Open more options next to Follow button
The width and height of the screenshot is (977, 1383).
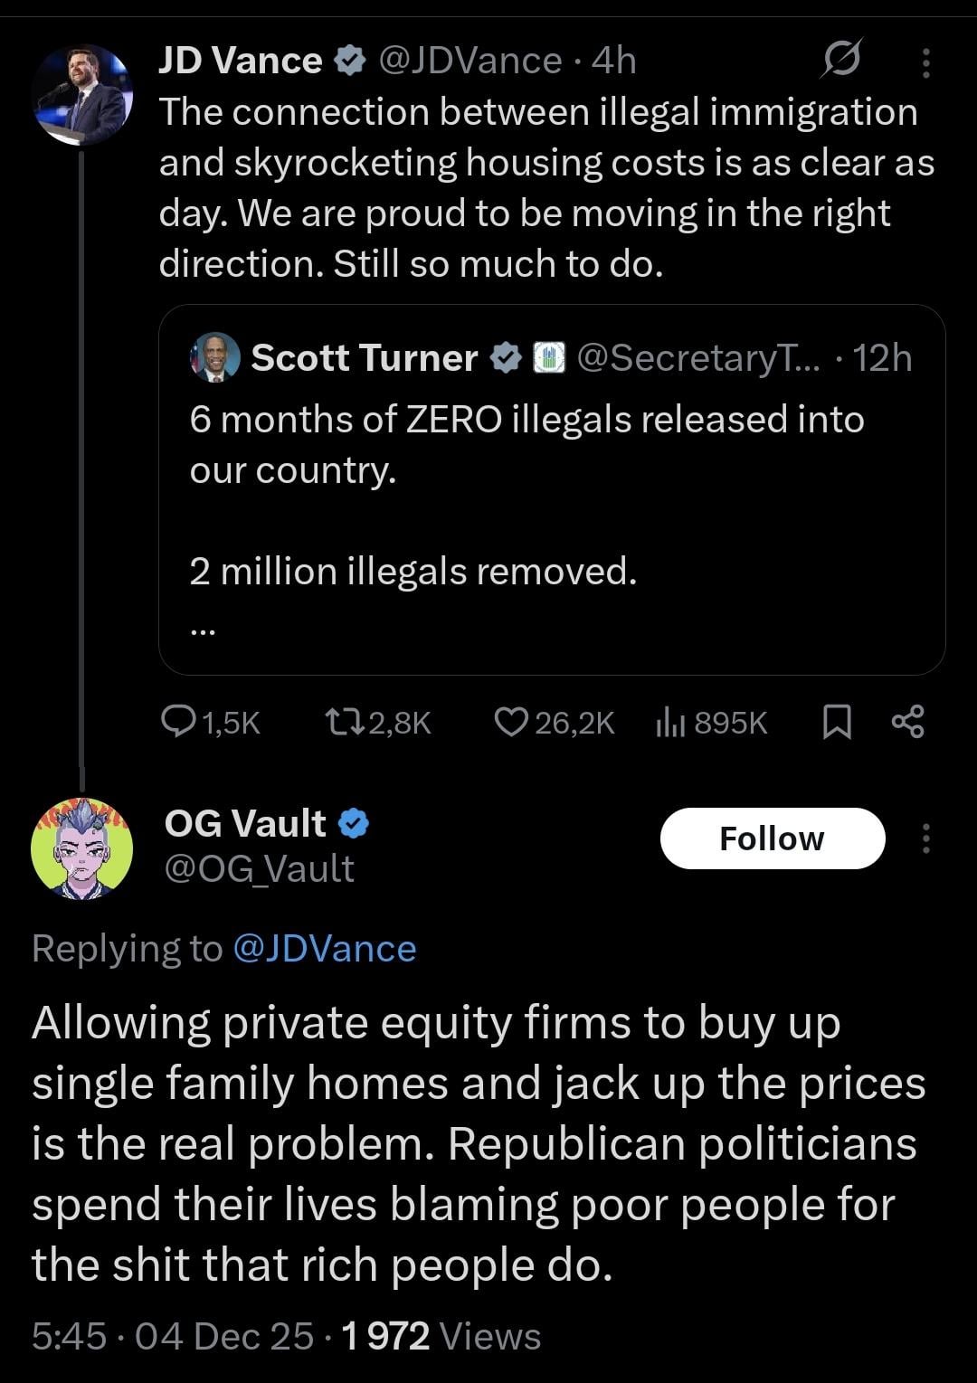coord(925,838)
